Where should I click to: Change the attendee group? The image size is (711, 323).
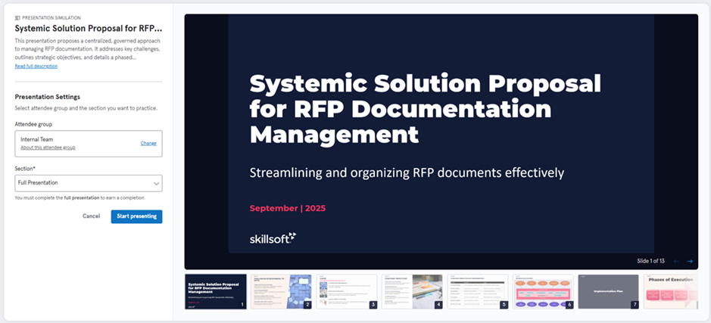click(x=148, y=143)
